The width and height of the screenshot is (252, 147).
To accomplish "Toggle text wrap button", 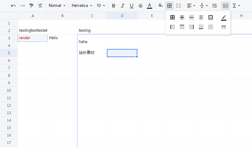I will click(214, 6).
